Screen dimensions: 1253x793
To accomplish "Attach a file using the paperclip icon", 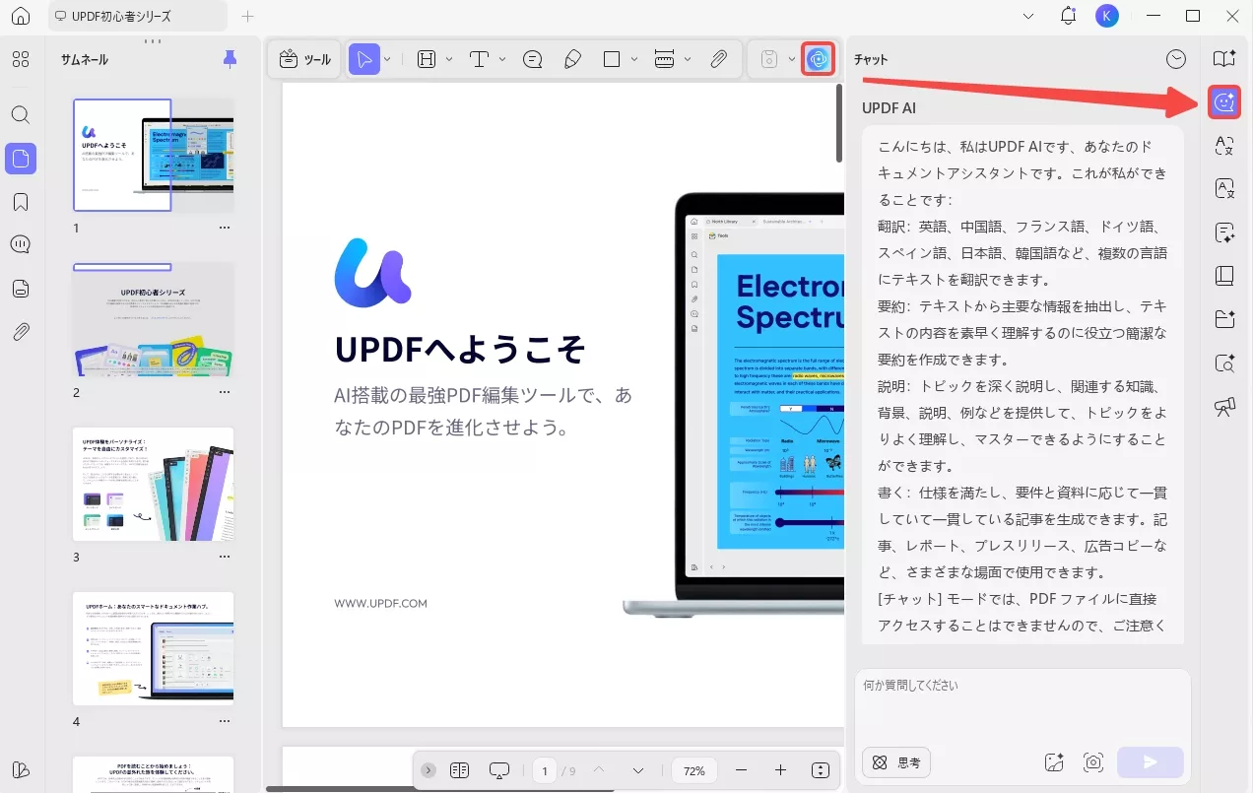I will pos(718,58).
